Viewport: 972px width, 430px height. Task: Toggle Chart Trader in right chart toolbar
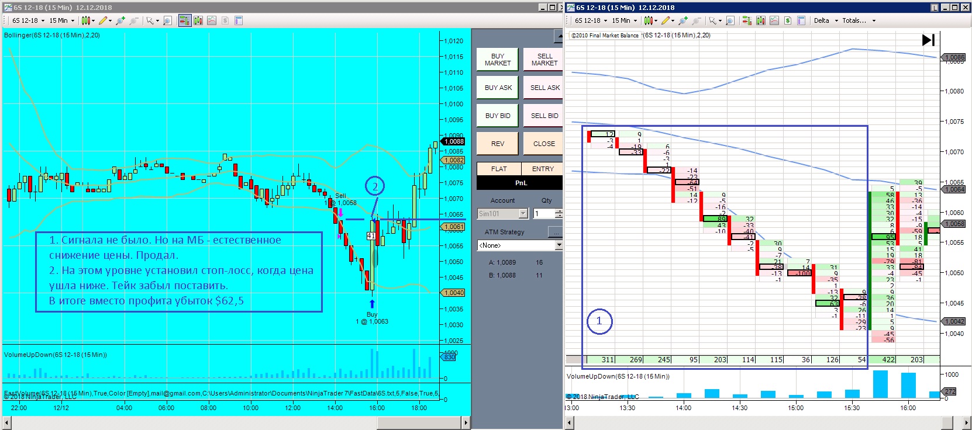coord(747,20)
